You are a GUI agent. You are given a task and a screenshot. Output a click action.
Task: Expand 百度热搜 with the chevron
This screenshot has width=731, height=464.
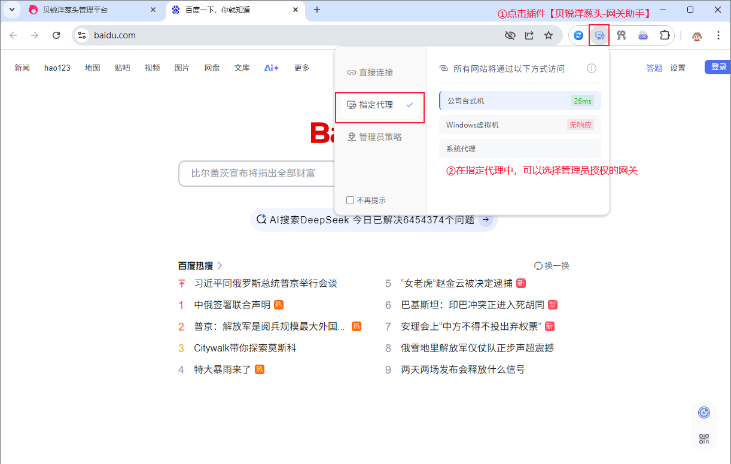220,265
